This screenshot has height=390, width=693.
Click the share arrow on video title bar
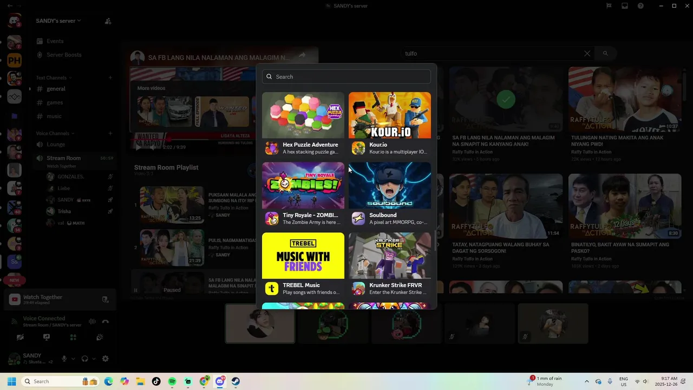(302, 55)
